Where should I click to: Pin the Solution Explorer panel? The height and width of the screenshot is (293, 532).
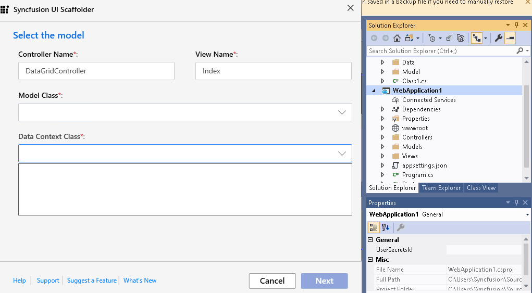pos(516,26)
